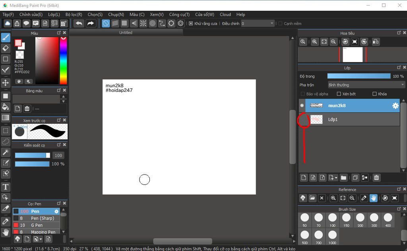Open the Bộ lọc(R) menu
The width and height of the screenshot is (407, 251).
point(74,15)
